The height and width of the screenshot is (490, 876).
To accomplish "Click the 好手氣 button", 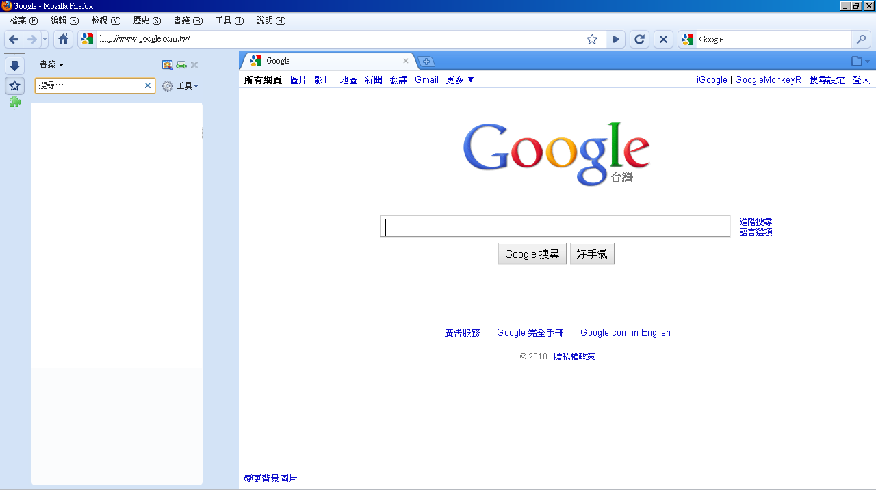I will [592, 254].
